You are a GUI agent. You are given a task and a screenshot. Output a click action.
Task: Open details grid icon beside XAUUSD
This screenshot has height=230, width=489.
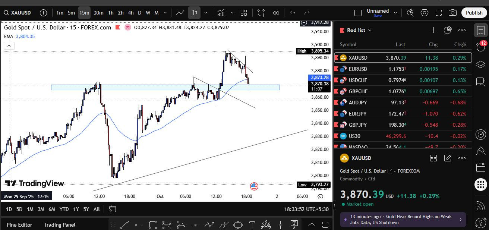433,158
